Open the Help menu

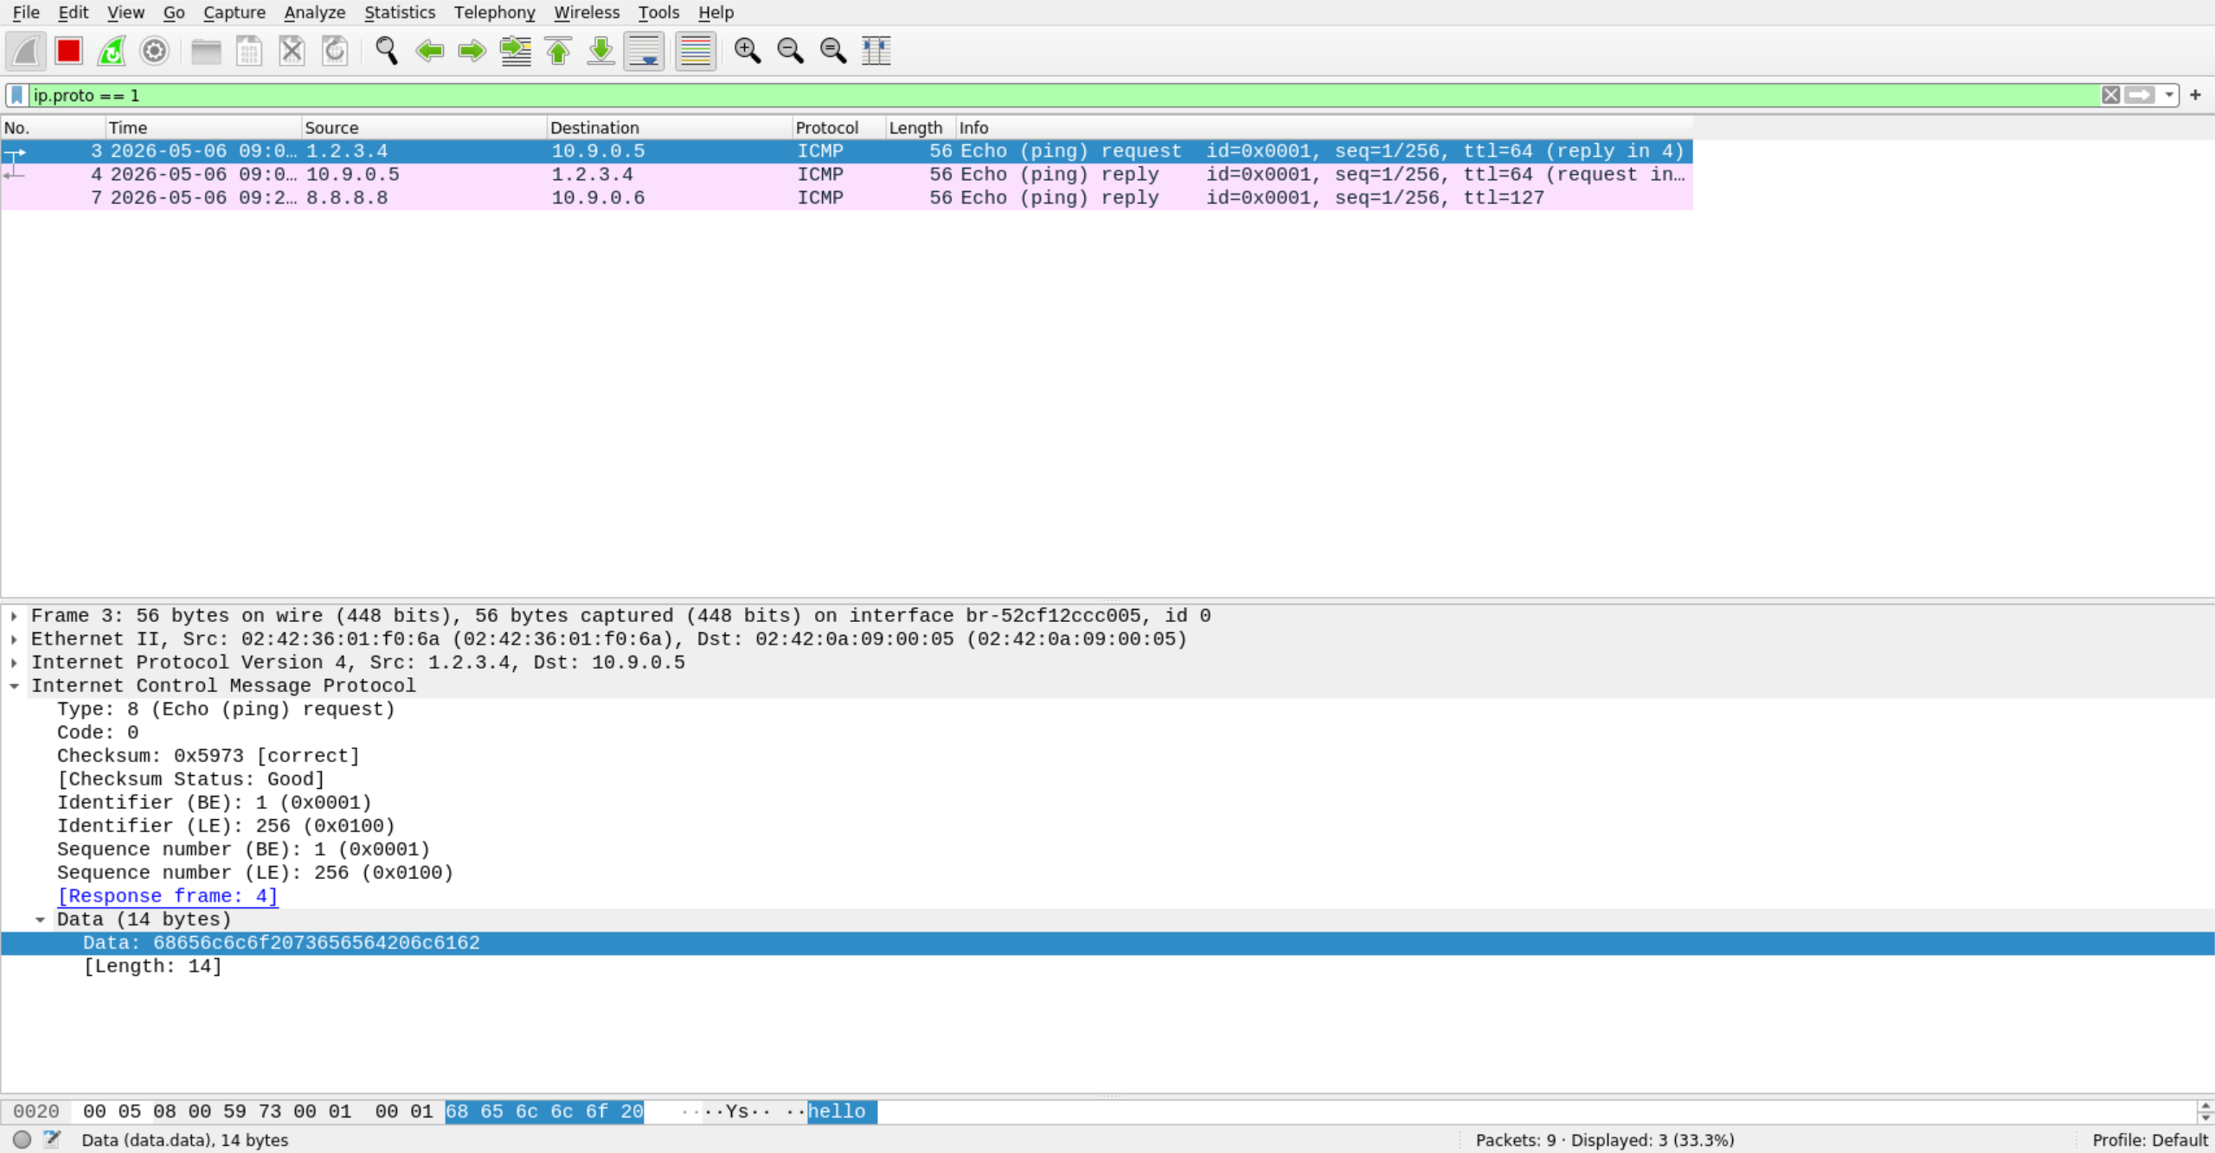click(x=716, y=12)
